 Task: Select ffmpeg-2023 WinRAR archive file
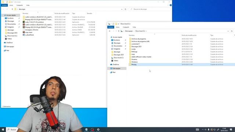point(59,27)
